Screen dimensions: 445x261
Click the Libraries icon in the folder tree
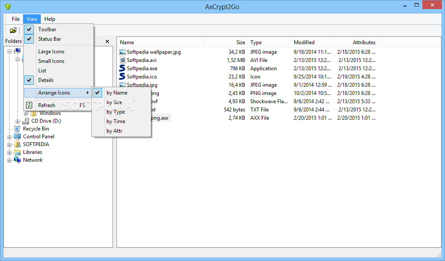[x=17, y=152]
